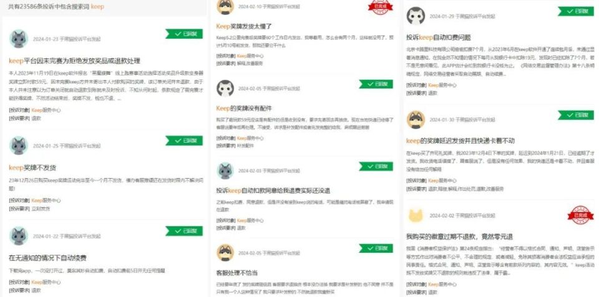
Task: Click the red 已完成 stamp on 2024-02-10 complaint
Action: pos(381,6)
